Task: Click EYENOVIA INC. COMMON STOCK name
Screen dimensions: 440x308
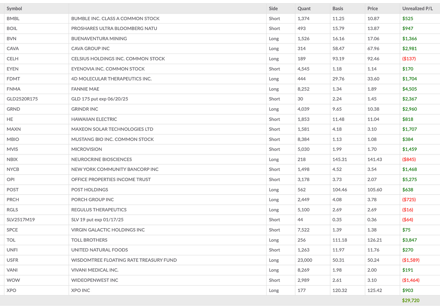Action: tap(108, 69)
